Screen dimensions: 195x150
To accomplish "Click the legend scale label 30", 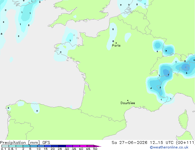I will click(67, 149).
